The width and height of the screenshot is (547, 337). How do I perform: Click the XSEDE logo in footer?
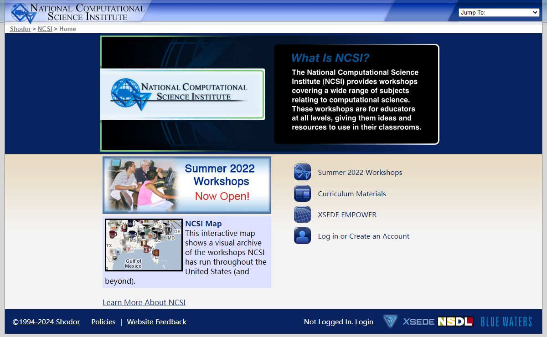tap(418, 322)
